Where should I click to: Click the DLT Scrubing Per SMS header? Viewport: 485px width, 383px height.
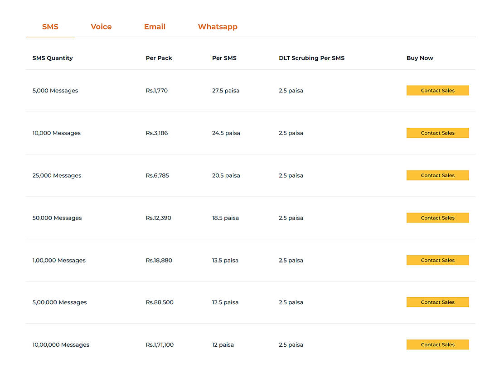click(311, 58)
